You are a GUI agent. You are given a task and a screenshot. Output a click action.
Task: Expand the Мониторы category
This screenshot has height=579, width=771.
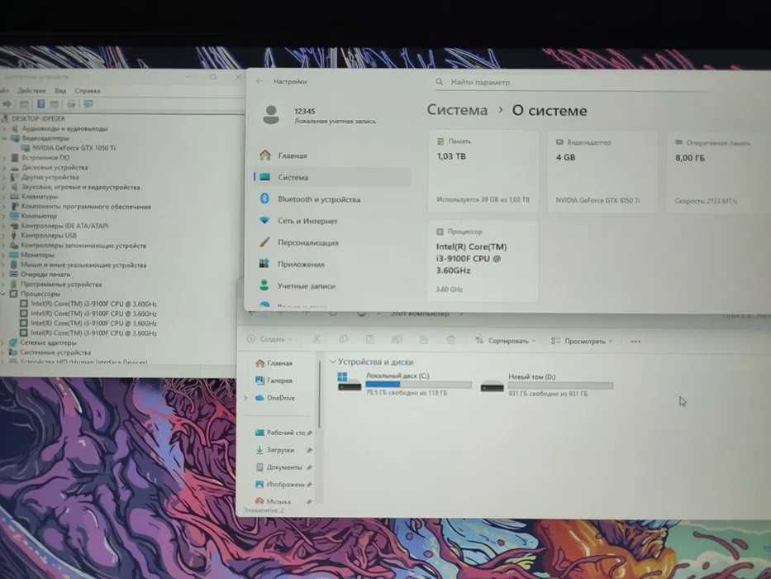pyautogui.click(x=4, y=255)
